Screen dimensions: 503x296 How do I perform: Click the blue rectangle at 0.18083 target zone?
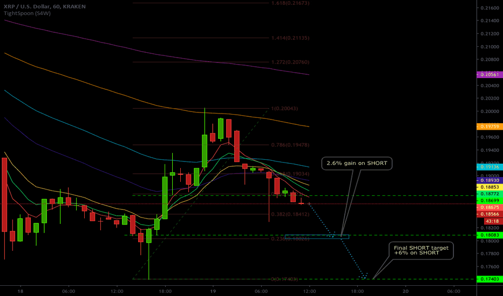[x=317, y=237]
